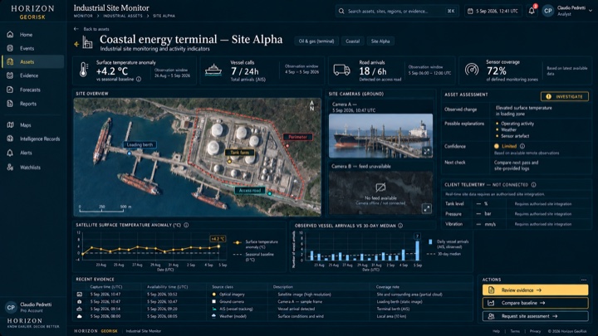598x336 pixels.
Task: Click the Optical imagery row image icon
Action: (x=80, y=295)
